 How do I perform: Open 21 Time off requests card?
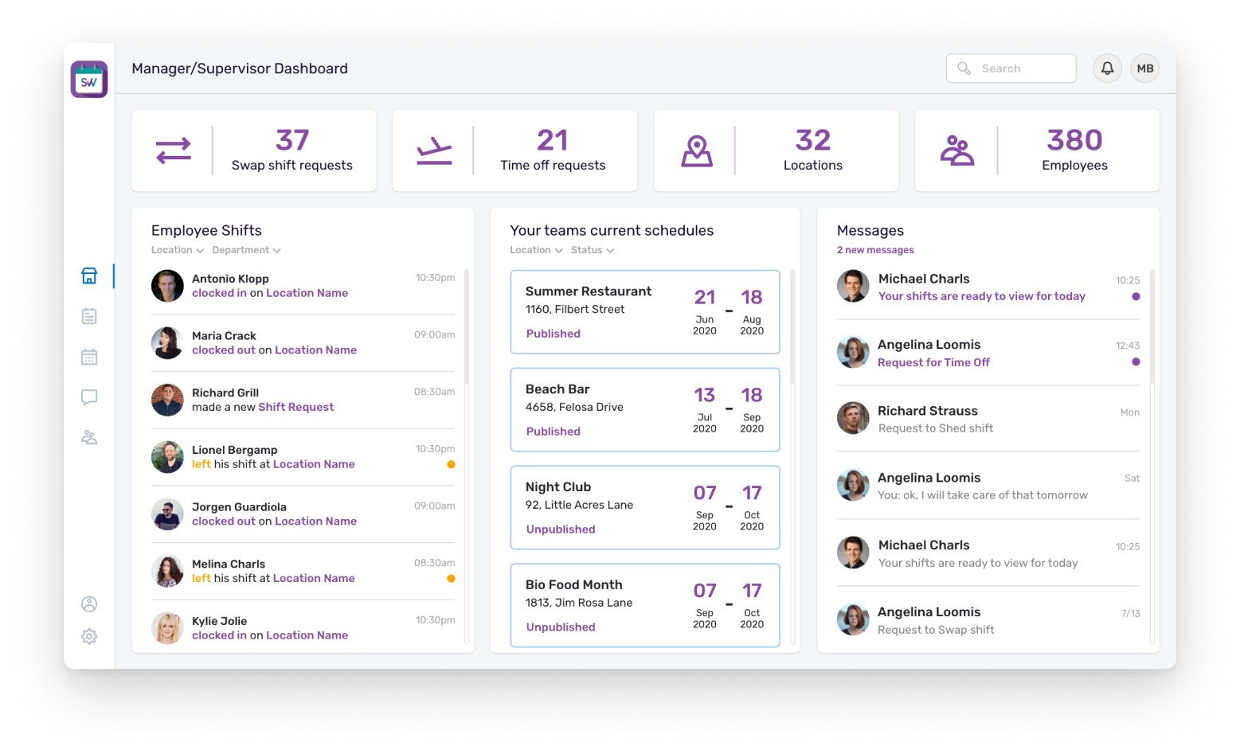(x=514, y=150)
